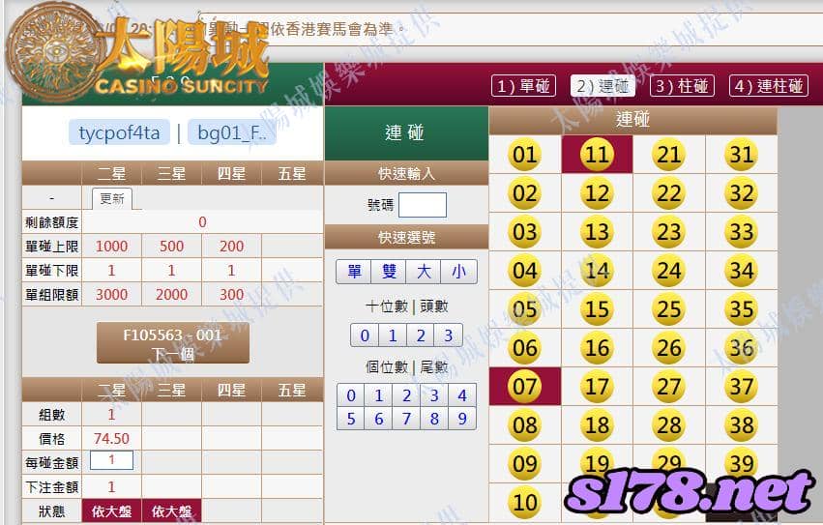Pick ball number 25

click(x=669, y=309)
